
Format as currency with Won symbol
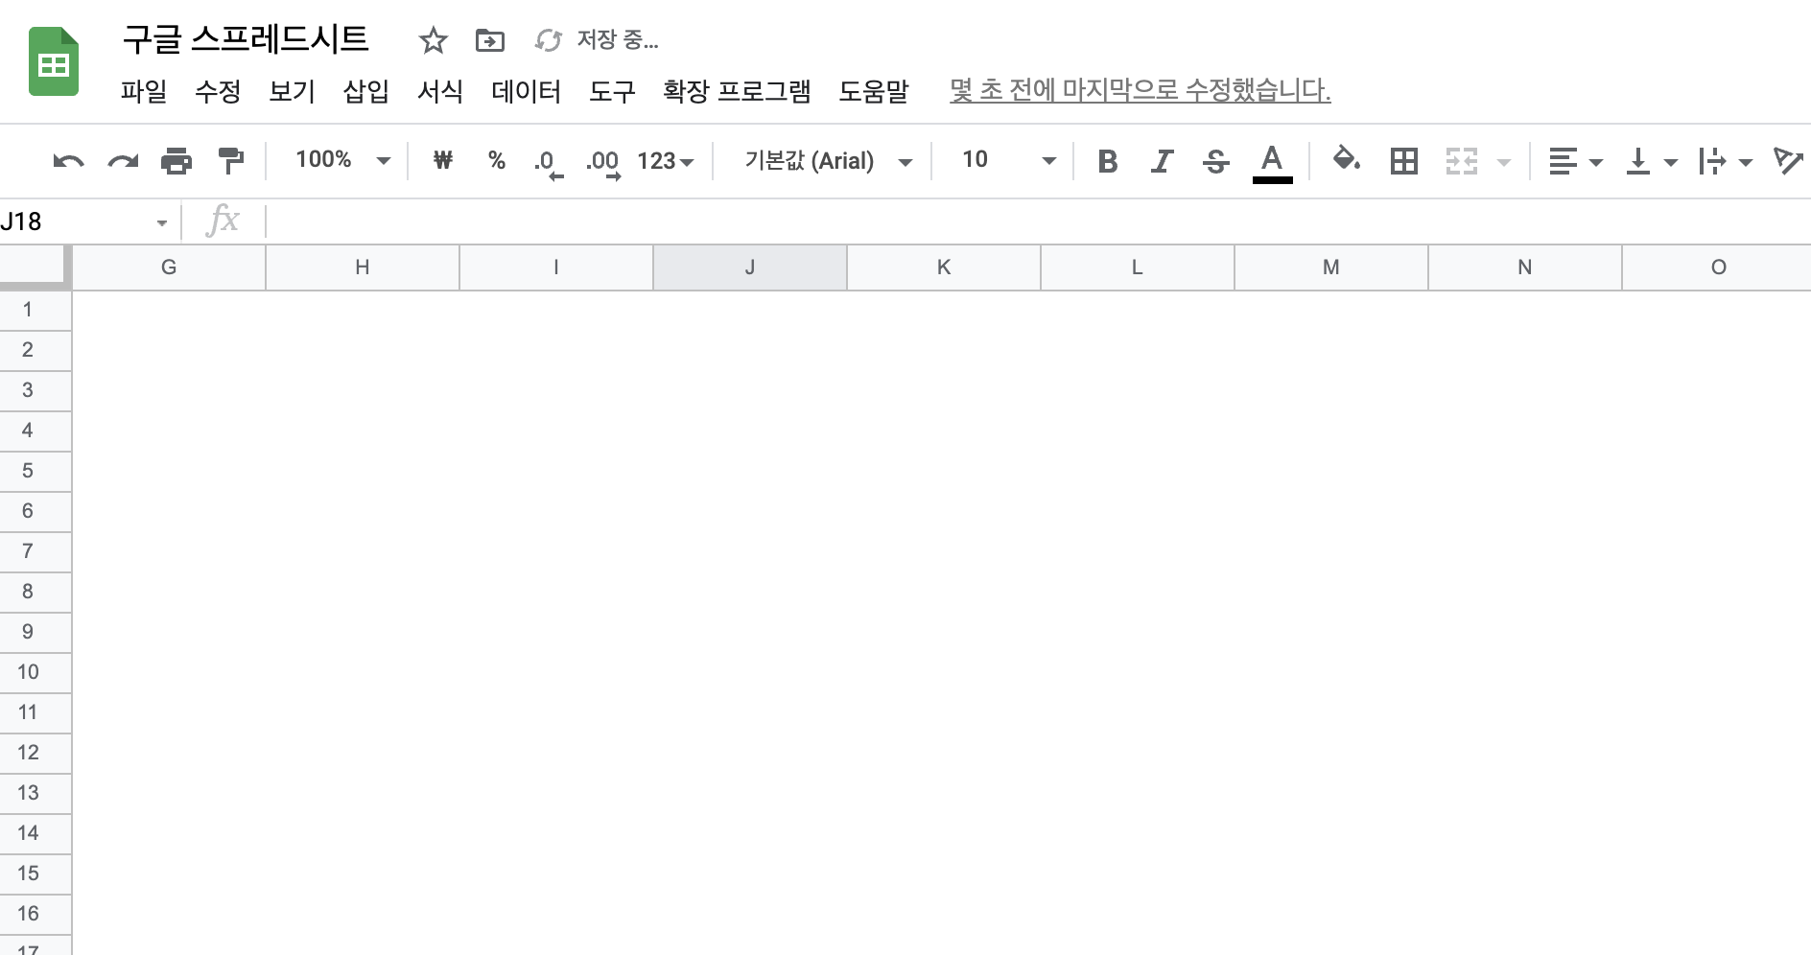coord(442,160)
